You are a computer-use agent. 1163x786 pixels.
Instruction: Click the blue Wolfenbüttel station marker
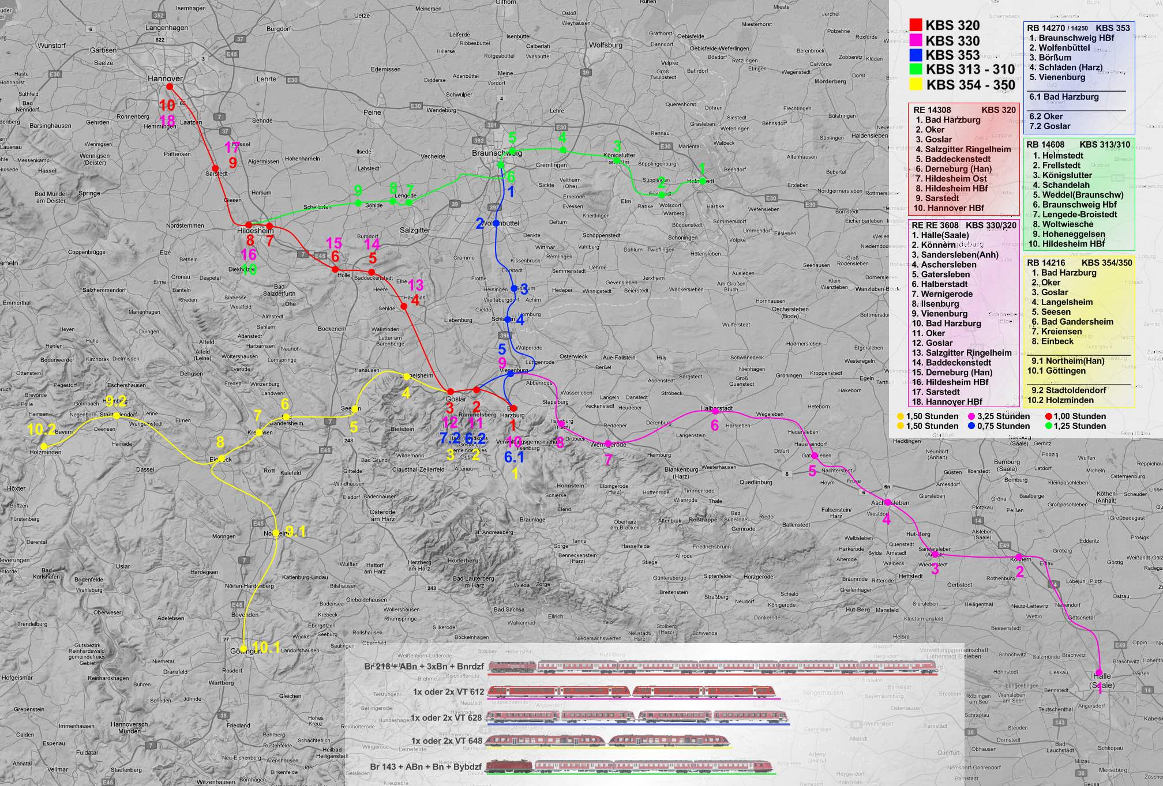(496, 223)
